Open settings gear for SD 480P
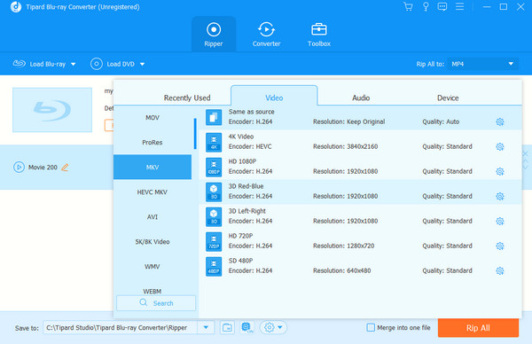532x344 pixels. 500,270
